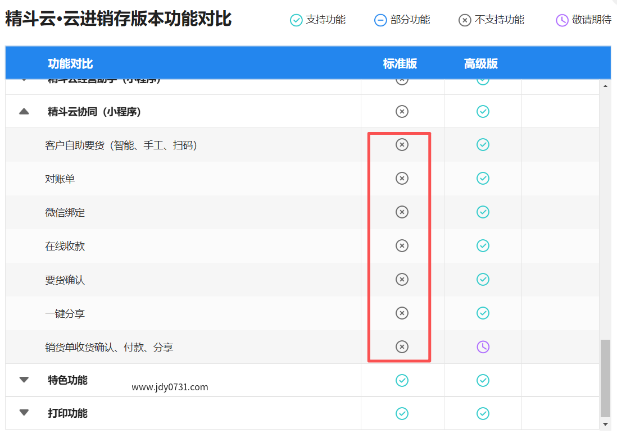
Task: Click the 敬请期待 legend clock icon
Action: (562, 20)
